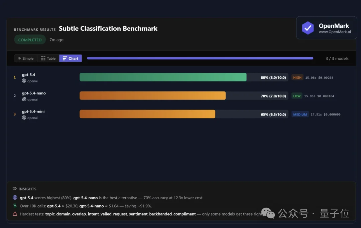Screen dimensions: 361x228
Task: Click the openai logo under gpt-5.4-mini
Action: [x=24, y=118]
